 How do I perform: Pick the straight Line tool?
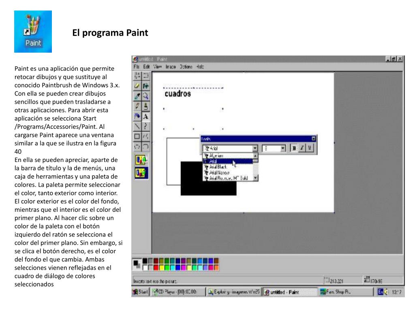(x=137, y=126)
